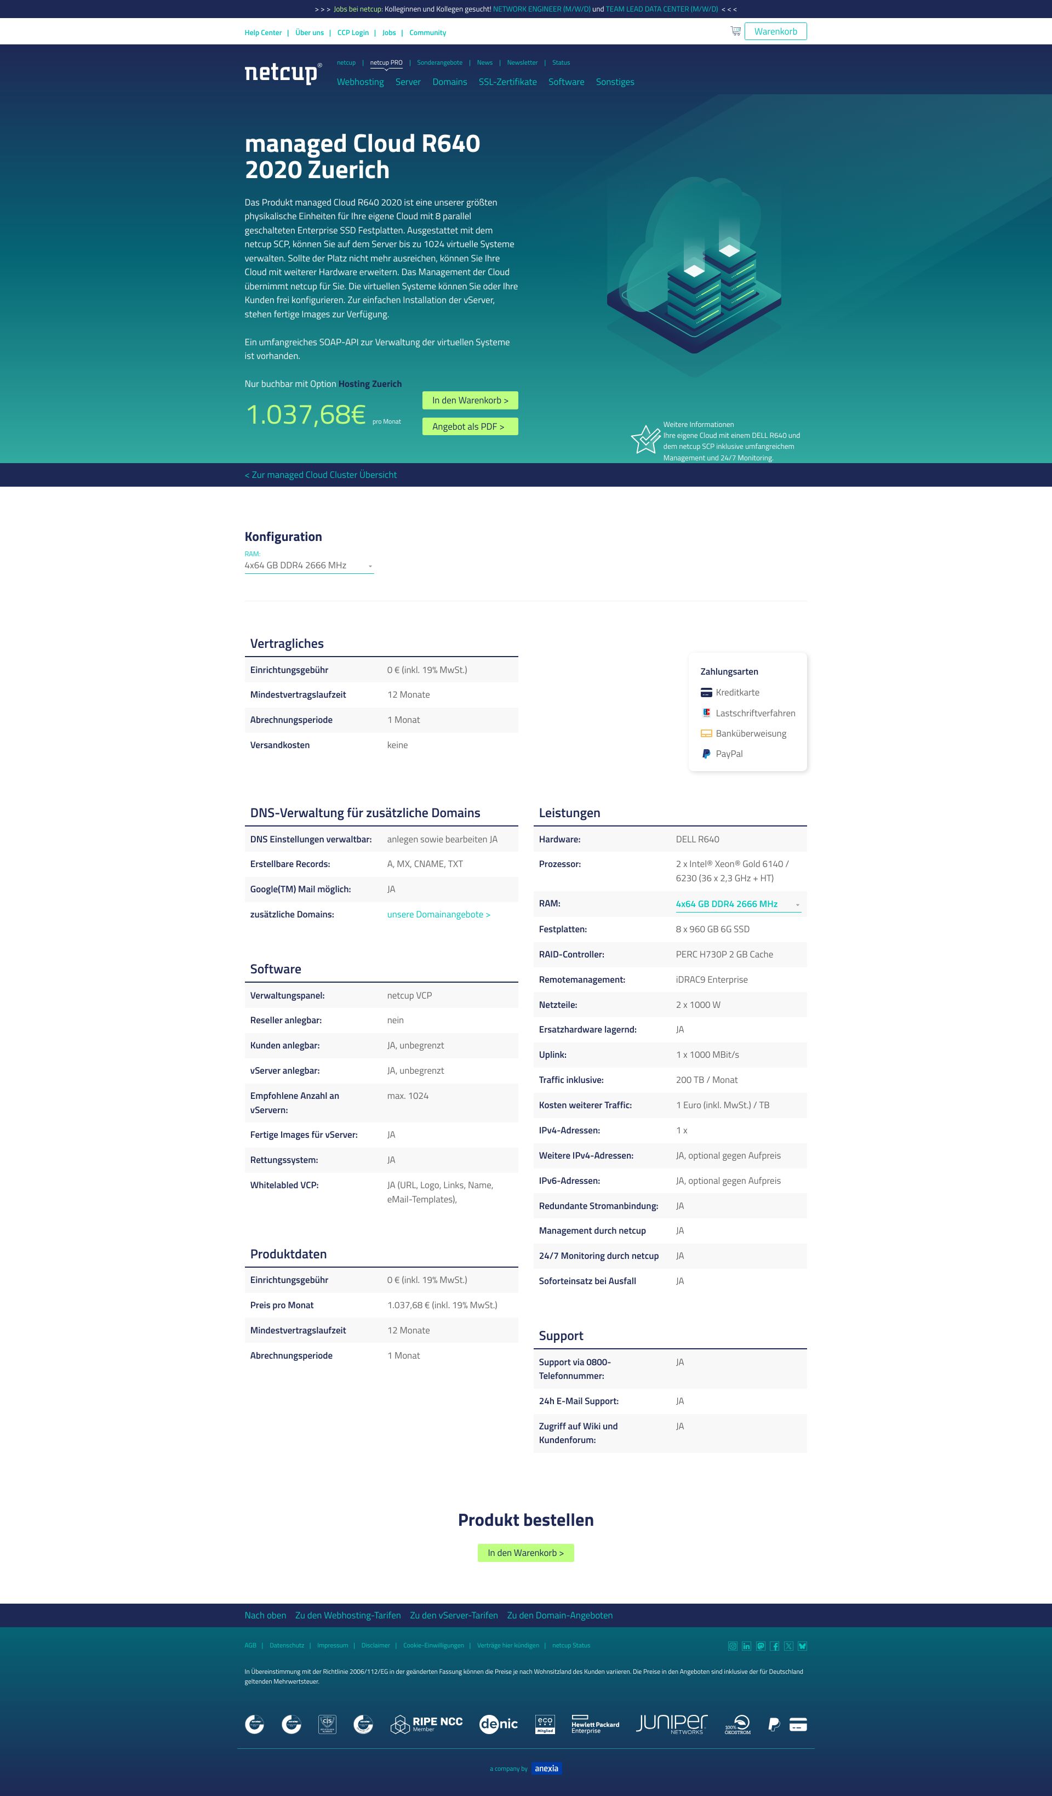Open the Community link
The height and width of the screenshot is (1796, 1052).
427,33
